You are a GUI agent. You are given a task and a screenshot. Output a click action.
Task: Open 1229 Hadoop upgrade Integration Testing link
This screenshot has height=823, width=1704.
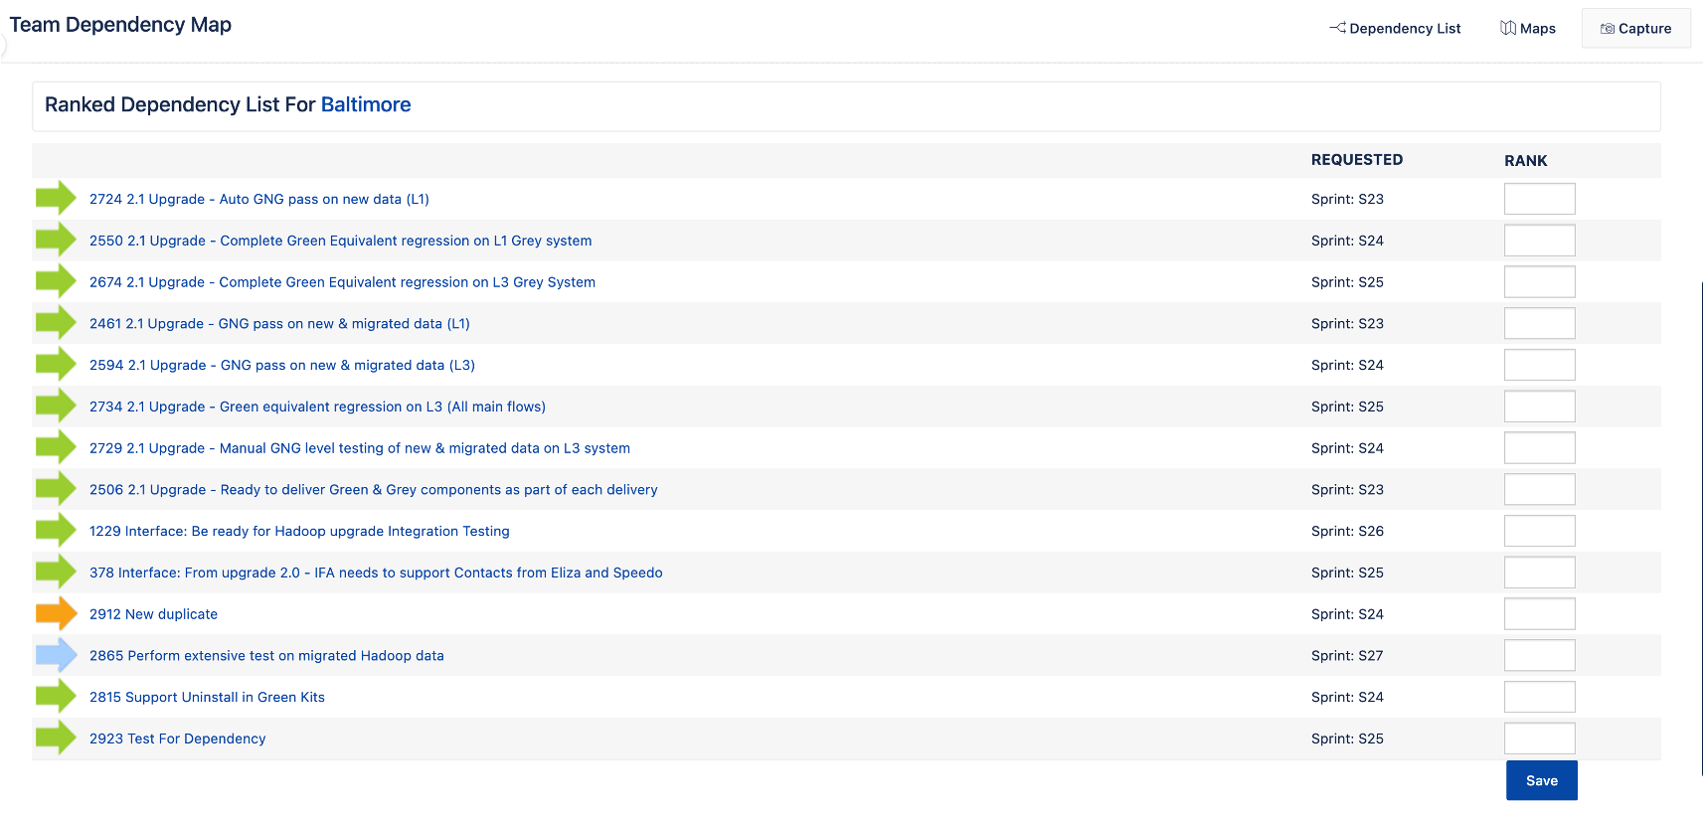[x=299, y=532]
